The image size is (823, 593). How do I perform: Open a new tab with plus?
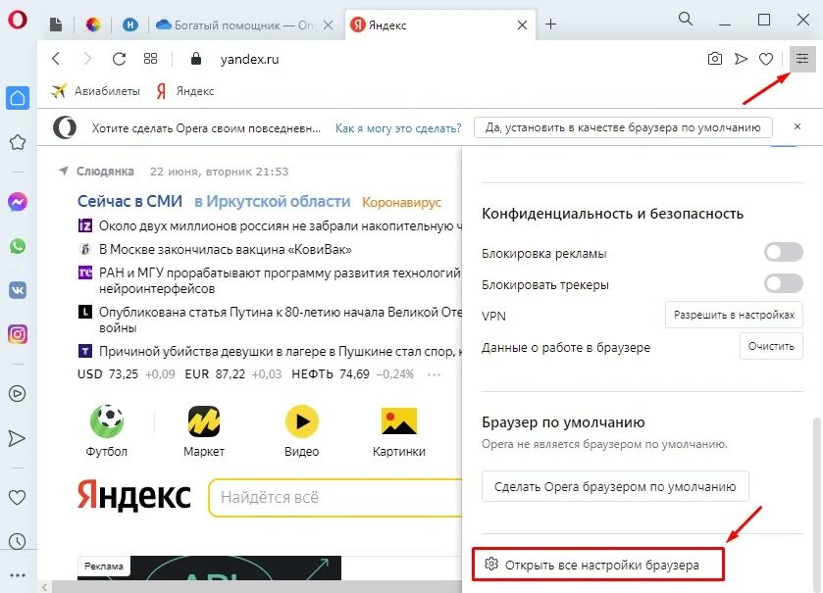[x=550, y=25]
